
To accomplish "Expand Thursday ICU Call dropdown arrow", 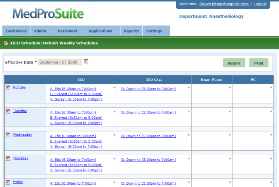I will click(x=188, y=159).
